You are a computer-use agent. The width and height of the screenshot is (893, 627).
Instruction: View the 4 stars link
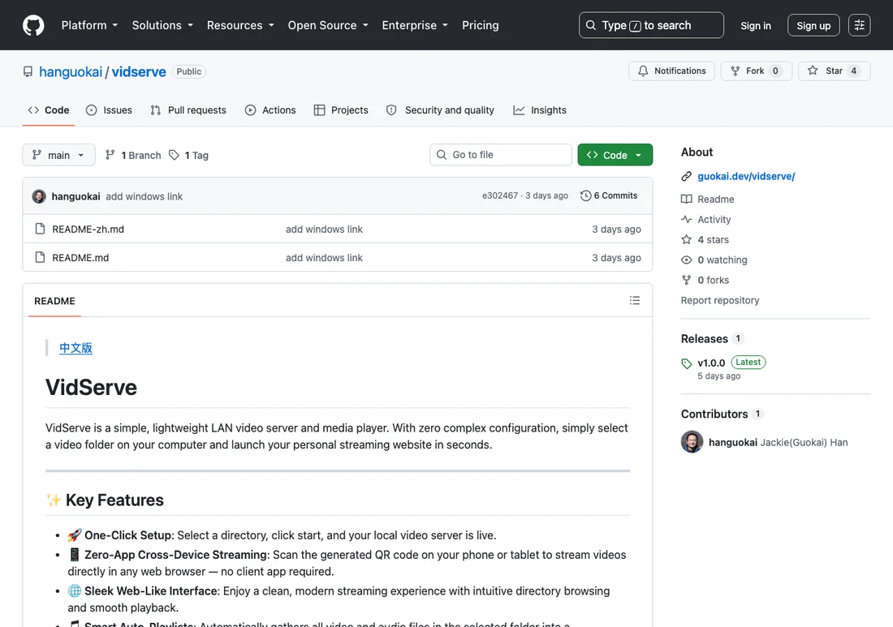713,239
